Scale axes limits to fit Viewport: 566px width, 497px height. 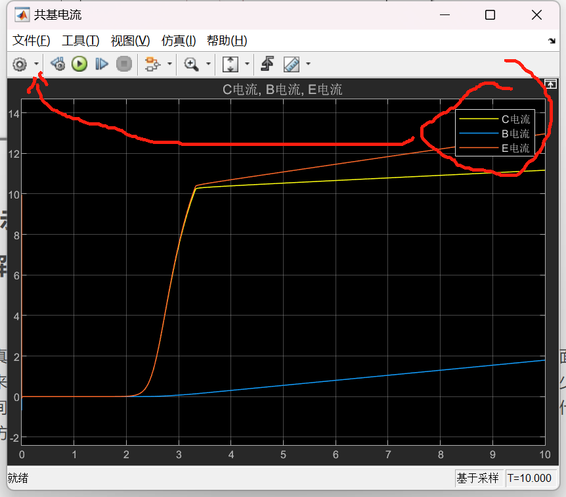coord(230,64)
